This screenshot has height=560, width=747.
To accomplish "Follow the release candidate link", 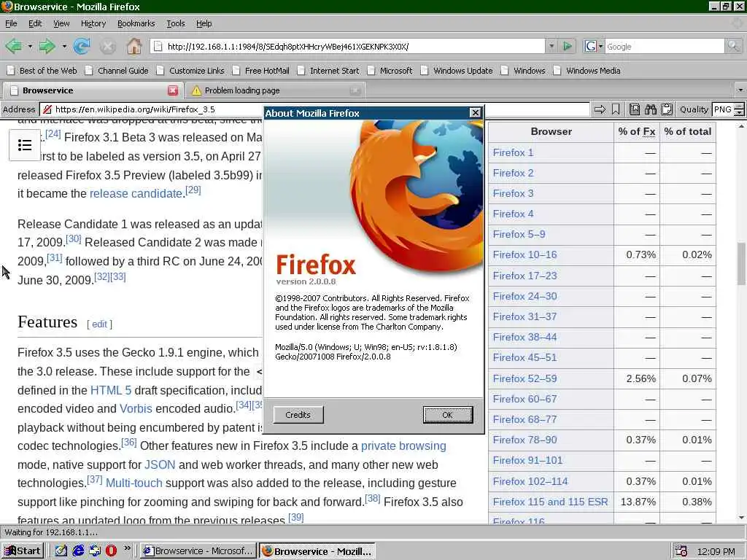I will point(136,194).
